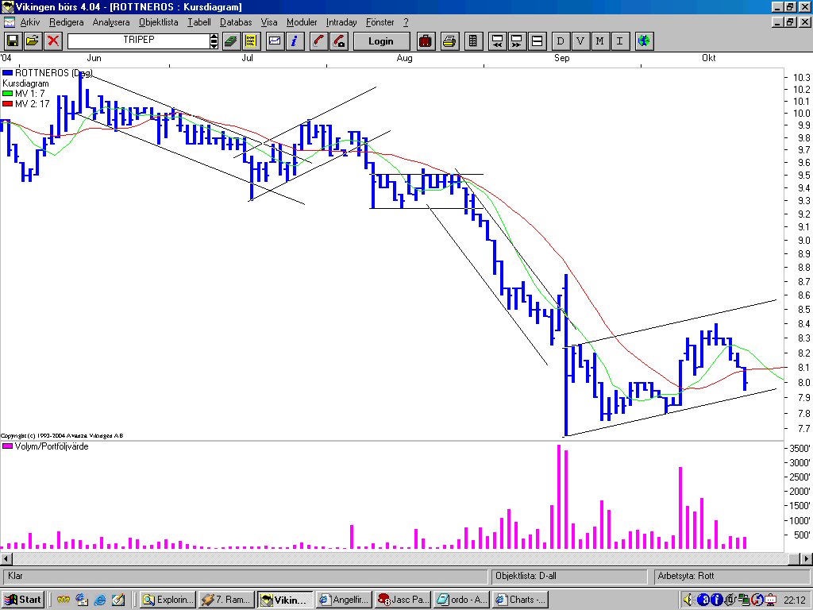Screen dimensions: 813x610
Task: Switch to Angelfir... taskbar window
Action: (x=345, y=600)
